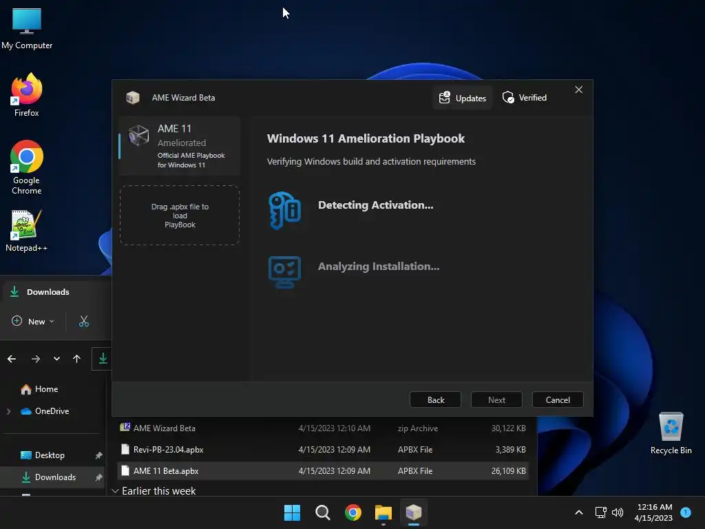The width and height of the screenshot is (705, 529).
Task: Click the pin icon next to Downloads
Action: [98, 477]
